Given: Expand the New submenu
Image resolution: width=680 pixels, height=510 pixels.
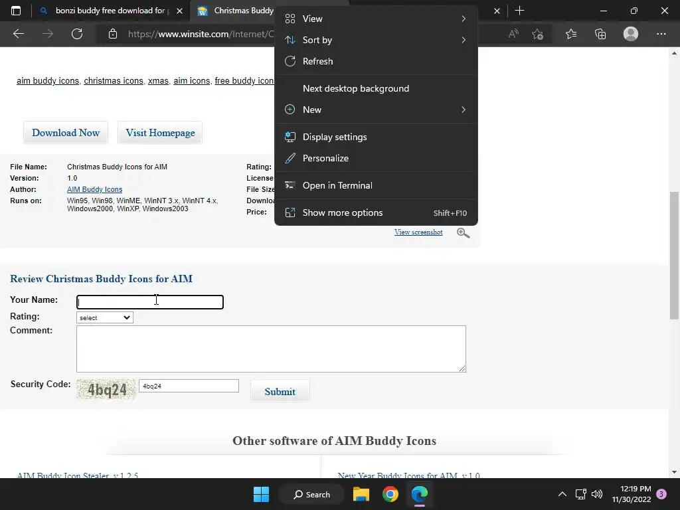Looking at the screenshot, I should pyautogui.click(x=376, y=110).
